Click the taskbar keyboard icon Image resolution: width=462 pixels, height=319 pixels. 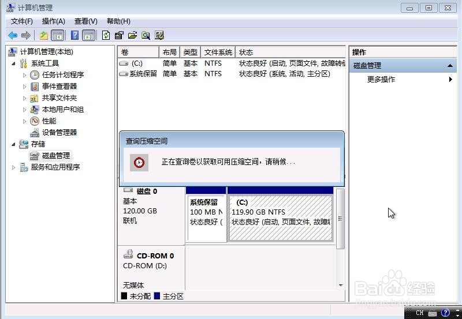[432, 313]
